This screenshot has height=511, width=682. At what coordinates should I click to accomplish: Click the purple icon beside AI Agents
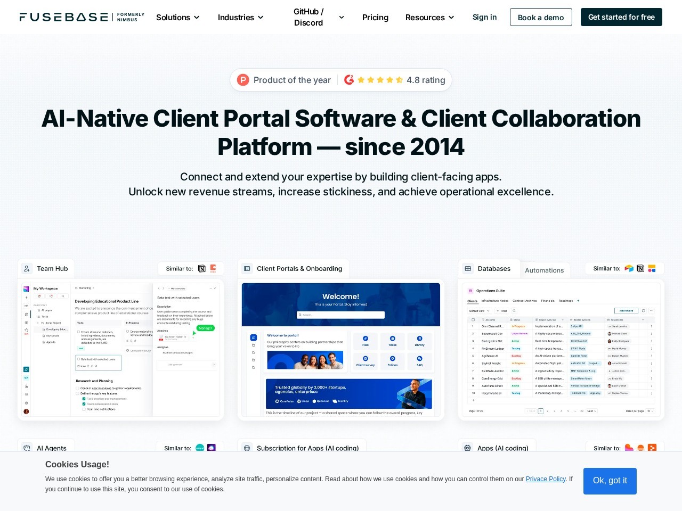tap(212, 448)
